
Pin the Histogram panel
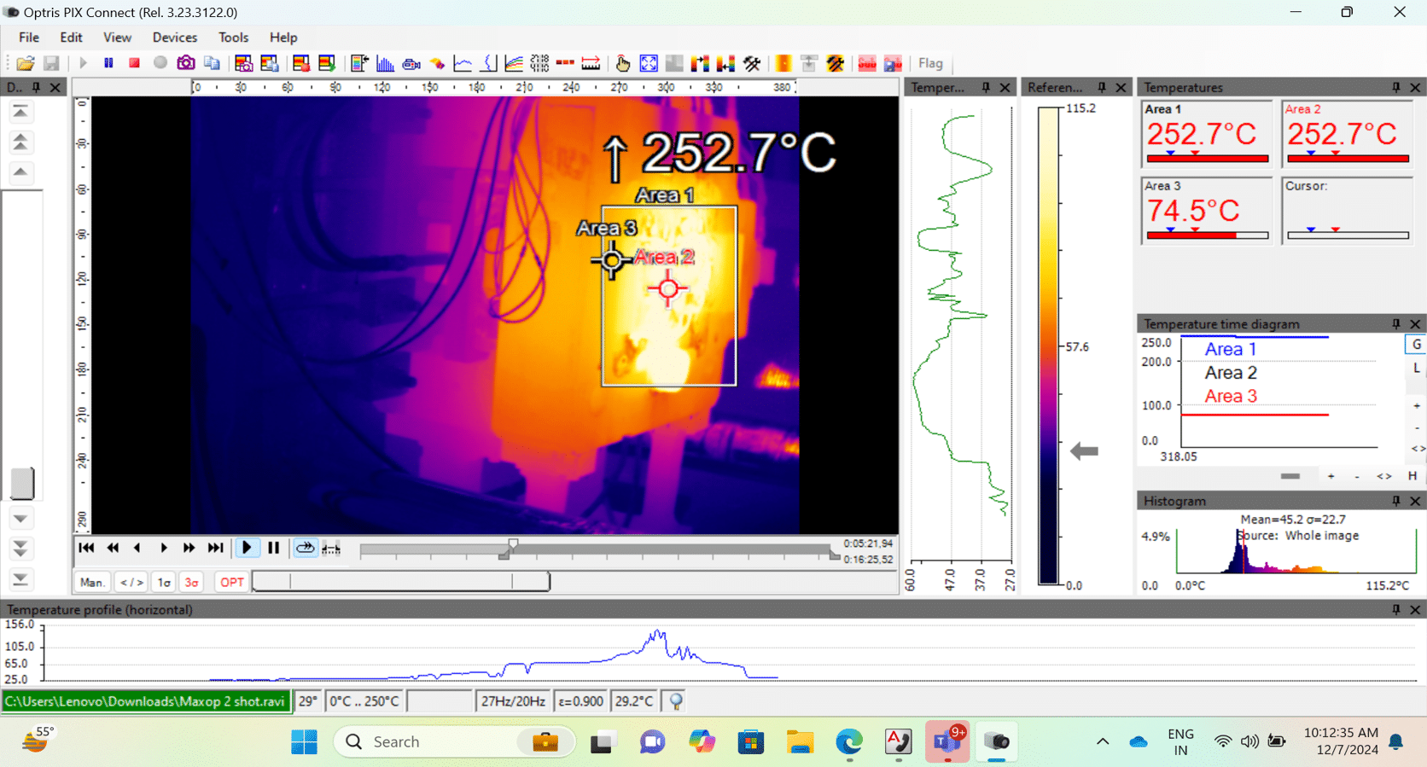click(x=1396, y=501)
